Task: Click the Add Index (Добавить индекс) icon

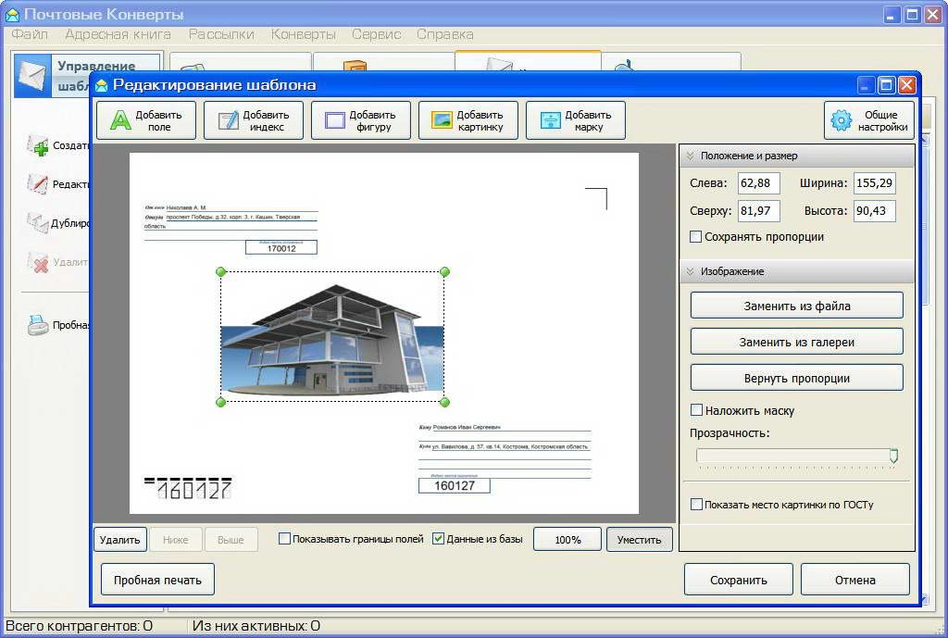Action: click(228, 120)
